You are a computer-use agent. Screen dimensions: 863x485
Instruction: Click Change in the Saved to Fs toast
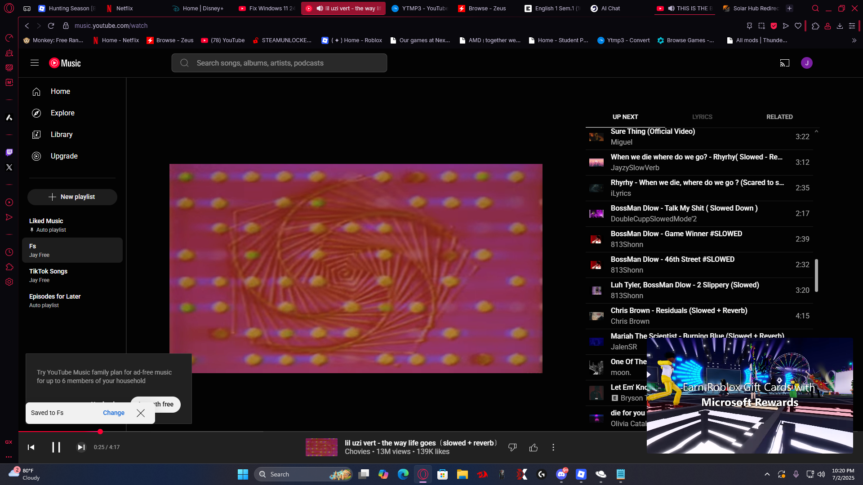click(x=114, y=413)
